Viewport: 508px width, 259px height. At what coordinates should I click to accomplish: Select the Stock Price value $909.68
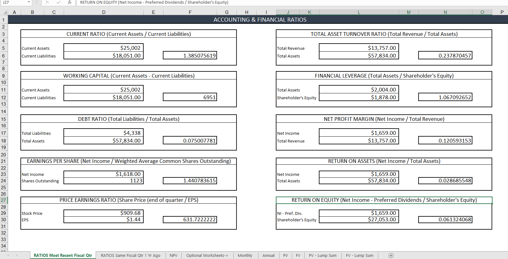[x=104, y=213]
